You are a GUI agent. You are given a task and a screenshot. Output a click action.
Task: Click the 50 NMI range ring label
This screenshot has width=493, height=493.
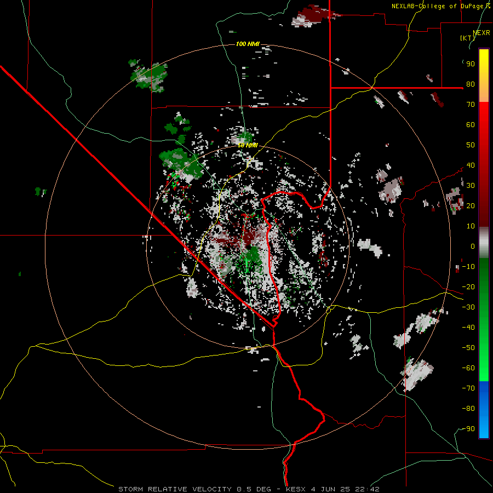(x=248, y=145)
